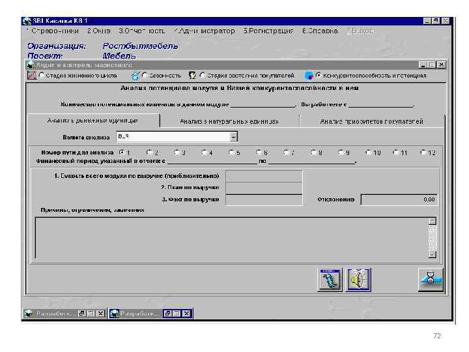Open the Валюта анализа dropdown arrow
Viewport: 469px width, 352px height.
coord(234,137)
